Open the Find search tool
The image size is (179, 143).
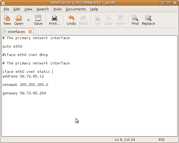[135, 20]
